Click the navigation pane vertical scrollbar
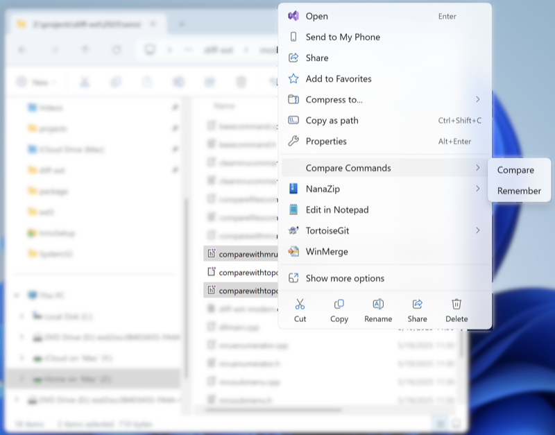The image size is (555, 435). pos(185,289)
